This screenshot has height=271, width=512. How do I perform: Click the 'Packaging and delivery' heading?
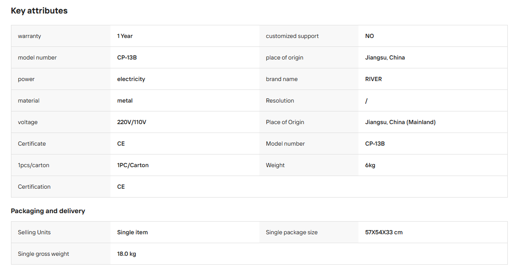[48, 211]
